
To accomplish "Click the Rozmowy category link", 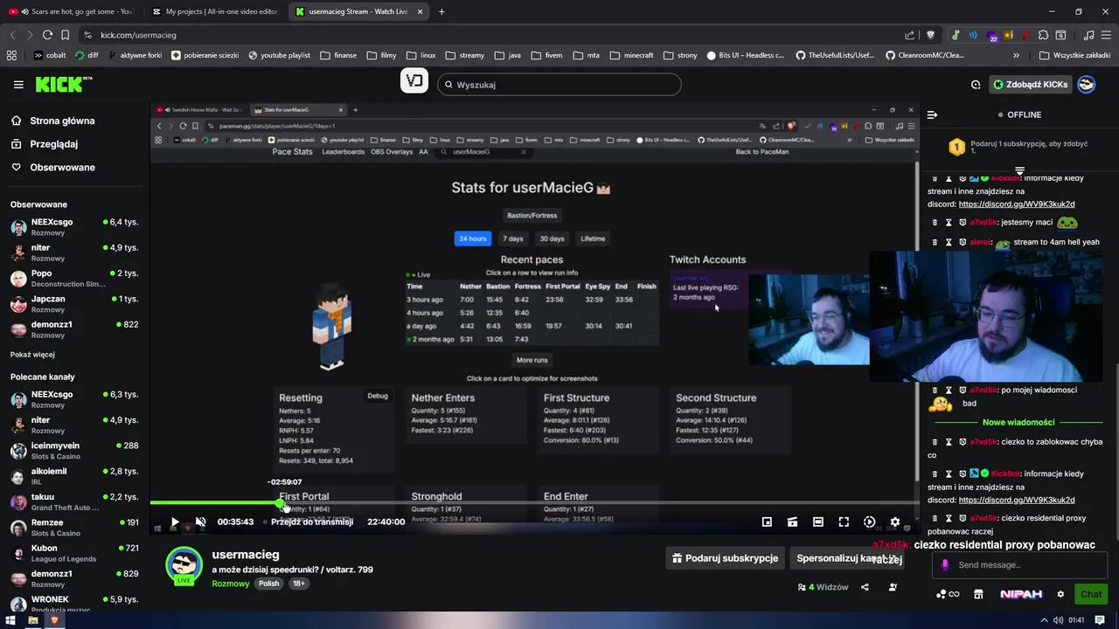I will pyautogui.click(x=231, y=584).
